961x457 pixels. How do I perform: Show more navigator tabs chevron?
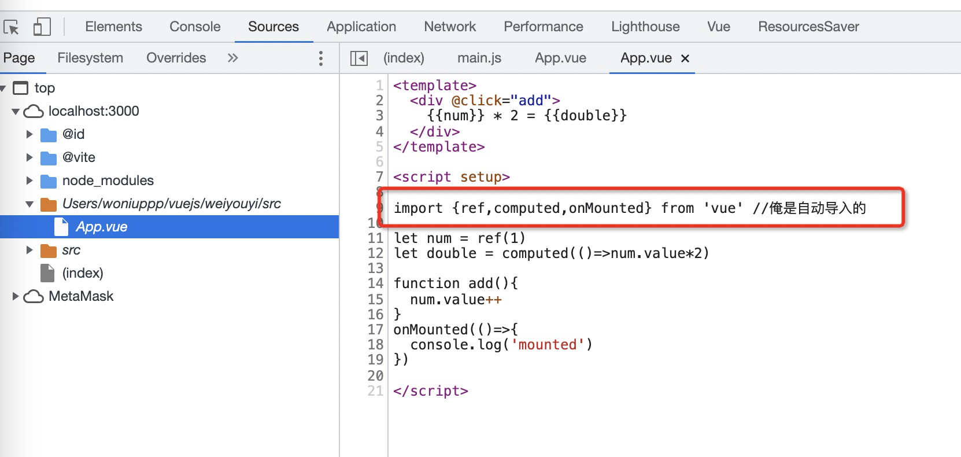[232, 58]
